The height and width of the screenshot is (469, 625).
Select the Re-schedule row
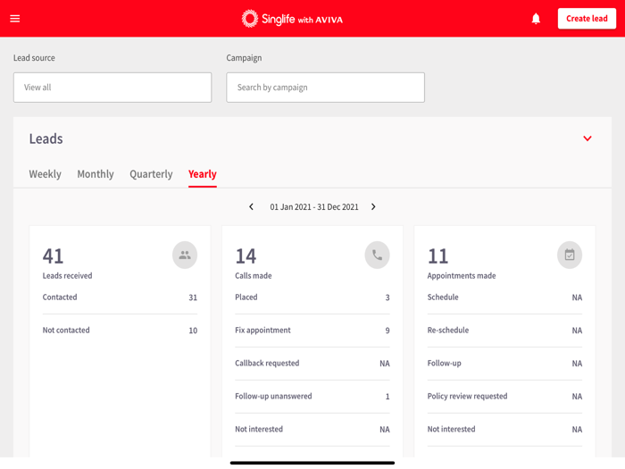[504, 331]
